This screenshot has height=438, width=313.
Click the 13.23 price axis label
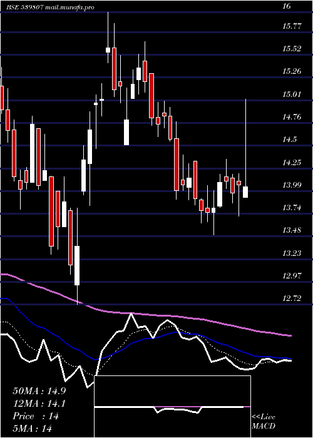(x=292, y=253)
